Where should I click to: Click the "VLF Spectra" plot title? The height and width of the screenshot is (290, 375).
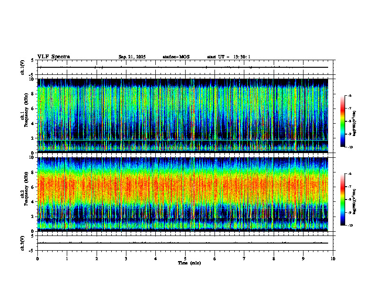click(54, 57)
